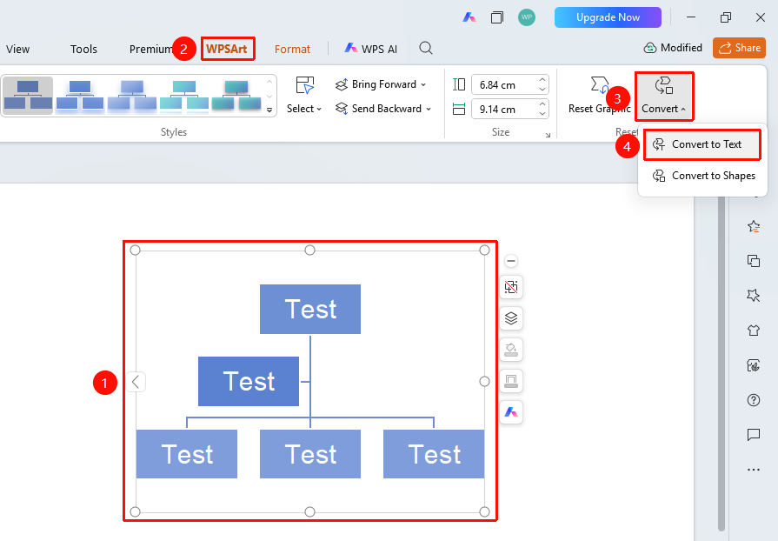
Task: Click the Bring Forward icon
Action: click(x=342, y=85)
